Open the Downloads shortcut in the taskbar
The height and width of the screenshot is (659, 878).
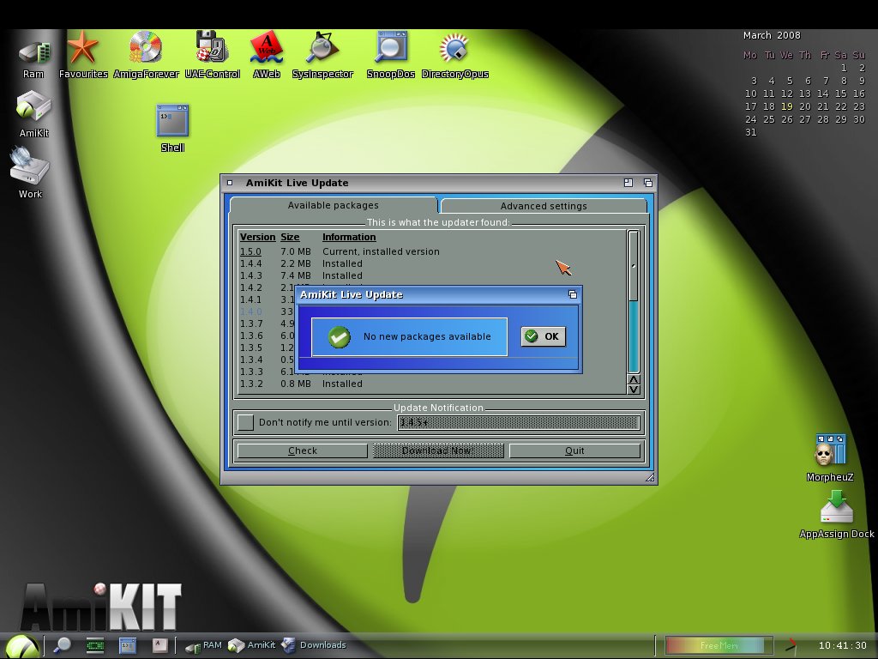(313, 645)
